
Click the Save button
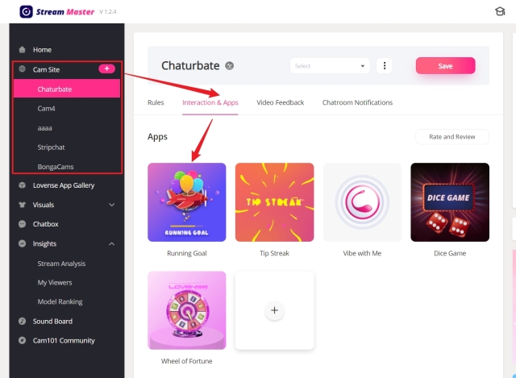point(445,66)
